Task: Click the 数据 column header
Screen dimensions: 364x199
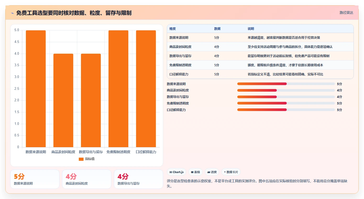Action: 217,29
